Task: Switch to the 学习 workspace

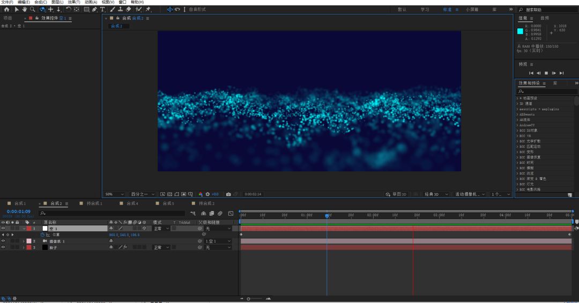Action: (425, 10)
